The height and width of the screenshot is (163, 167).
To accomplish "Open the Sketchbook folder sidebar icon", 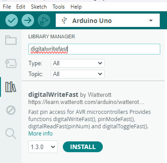I will [11, 40].
